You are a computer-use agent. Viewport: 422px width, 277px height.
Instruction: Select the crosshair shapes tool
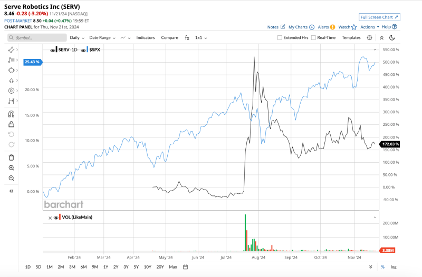tap(11, 71)
